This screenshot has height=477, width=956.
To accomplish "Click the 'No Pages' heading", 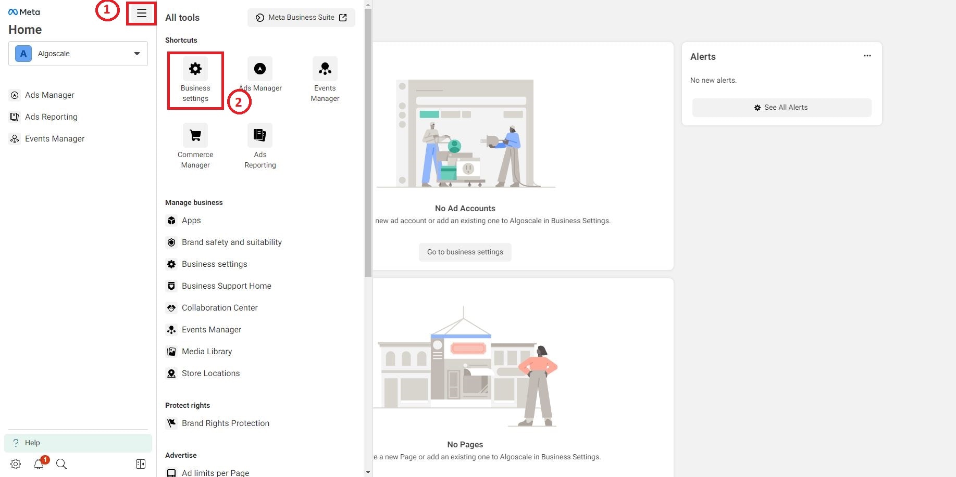I will 465,444.
